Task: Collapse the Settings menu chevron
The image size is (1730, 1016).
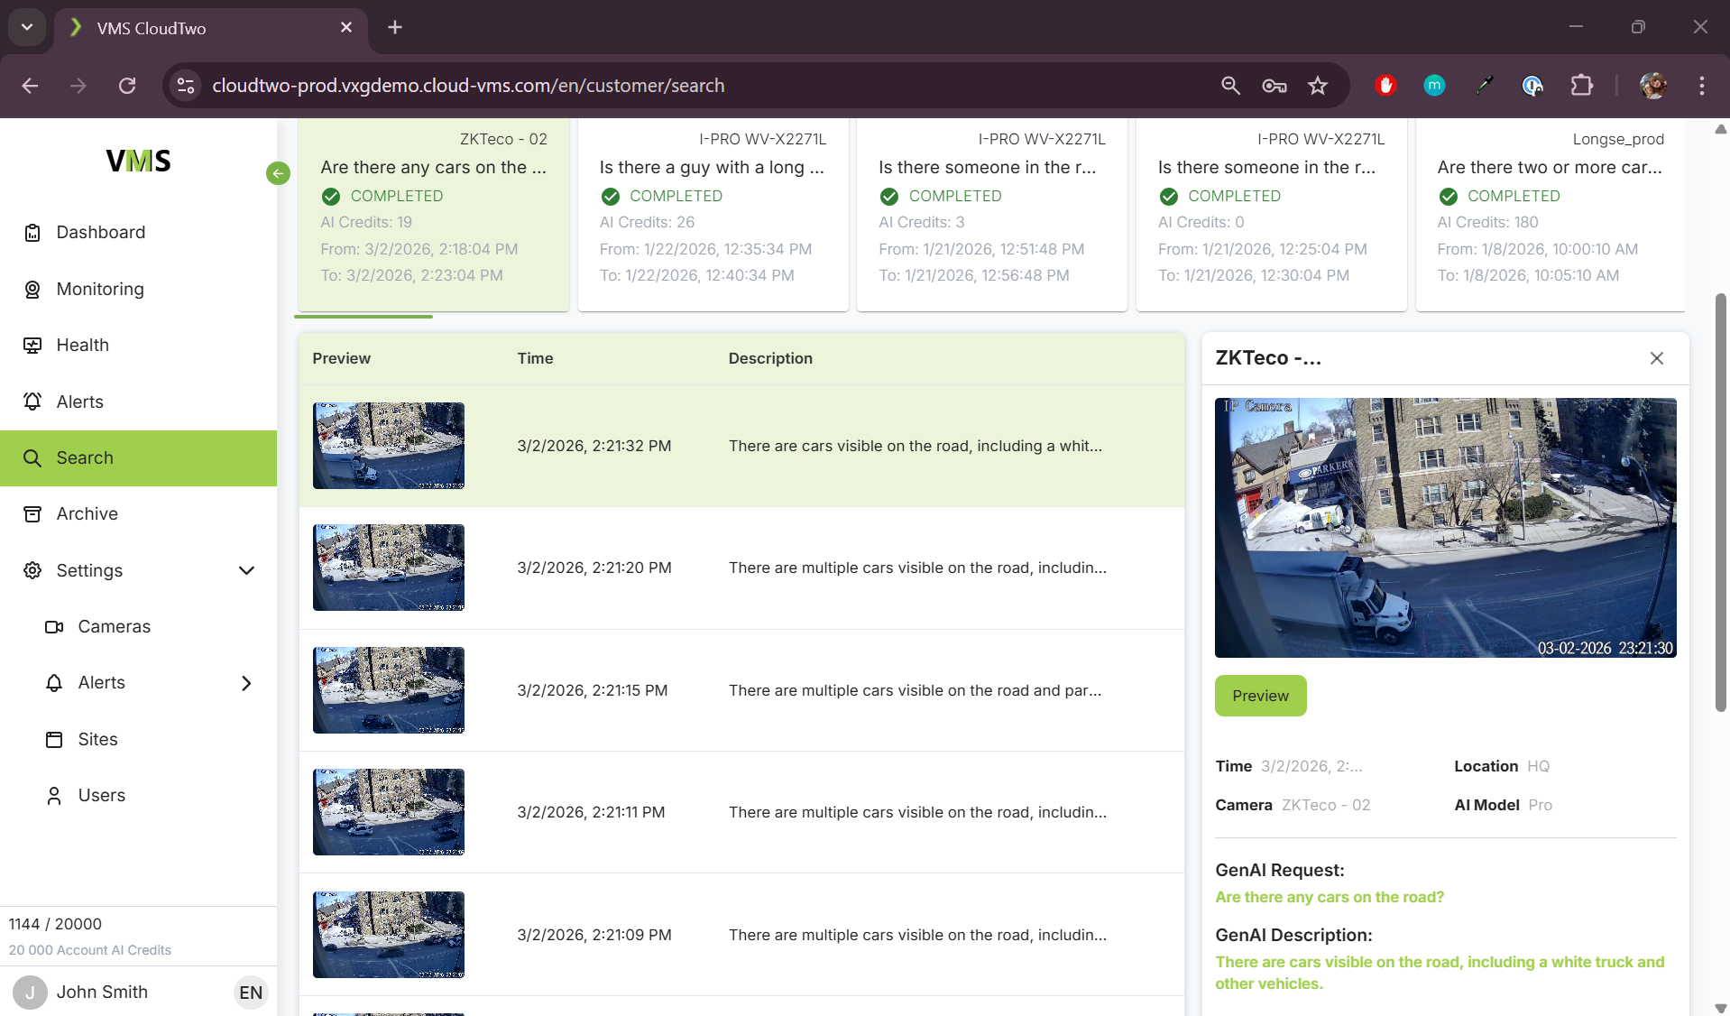Action: click(x=246, y=570)
